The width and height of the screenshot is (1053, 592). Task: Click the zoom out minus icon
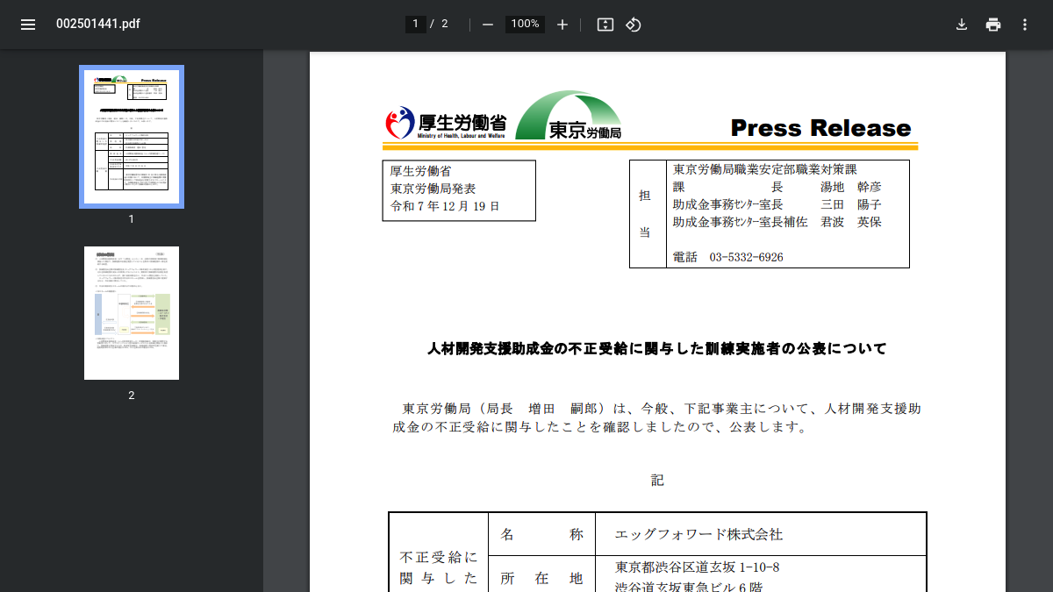488,25
